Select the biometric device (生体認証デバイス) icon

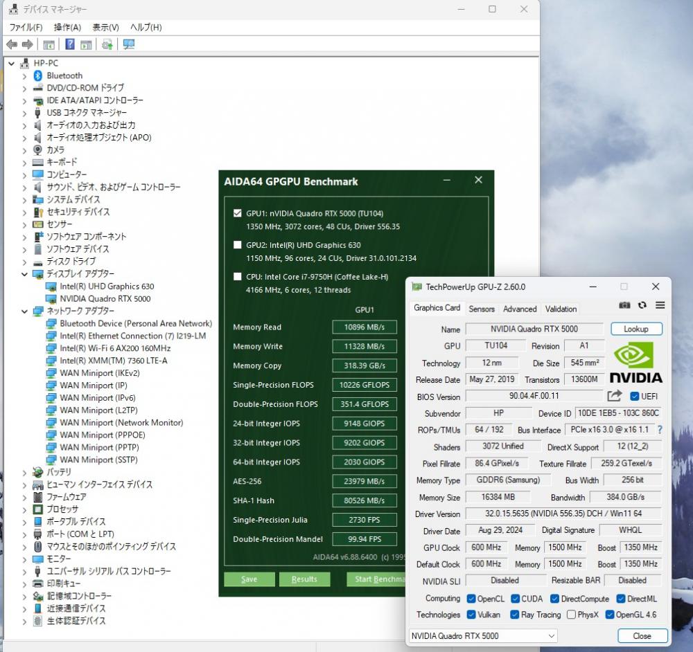38,621
